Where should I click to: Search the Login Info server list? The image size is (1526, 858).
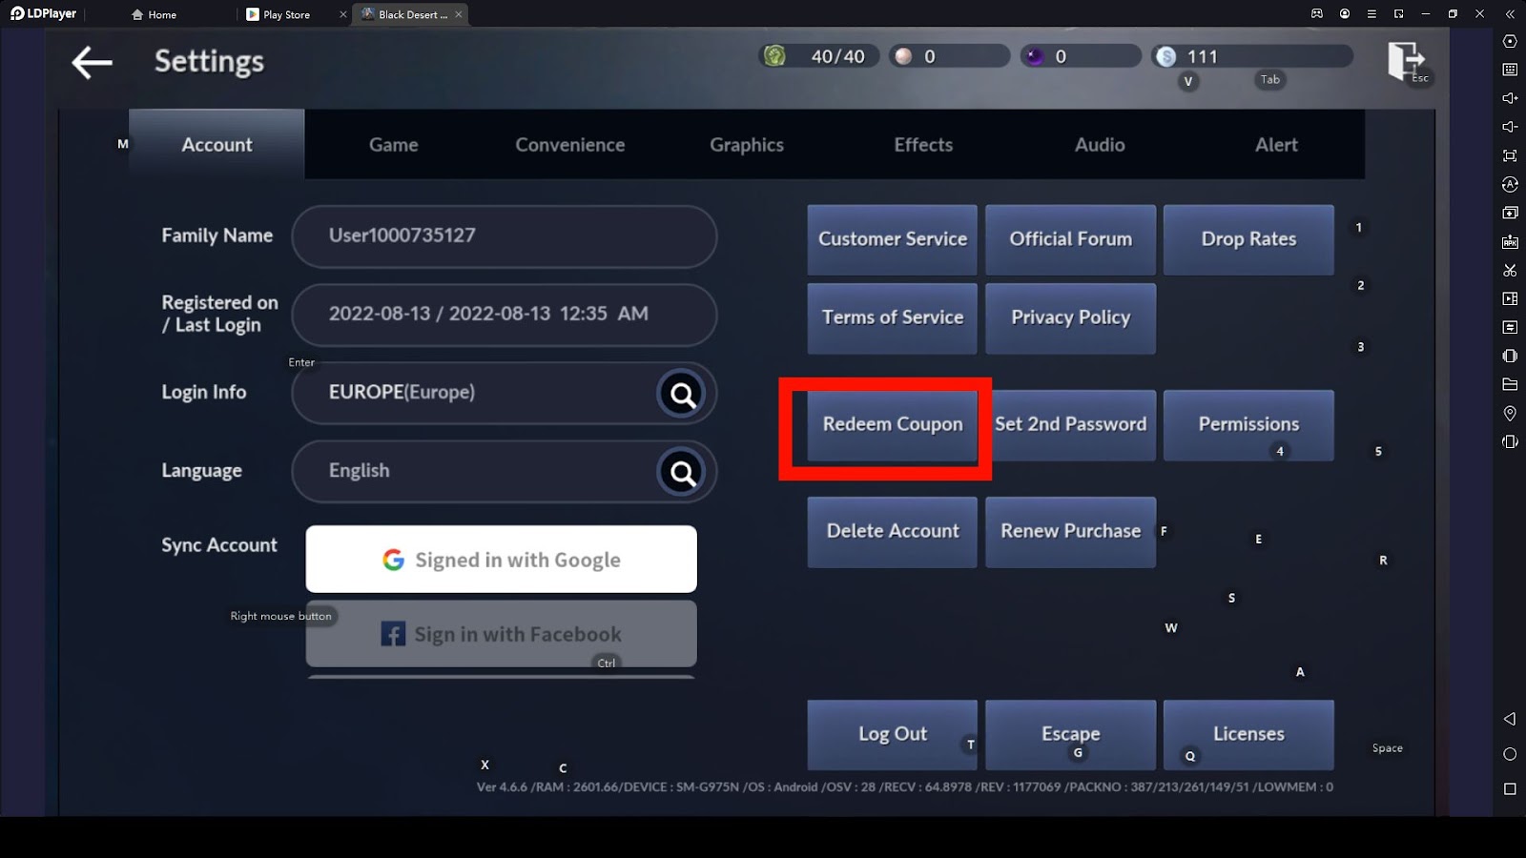682,394
